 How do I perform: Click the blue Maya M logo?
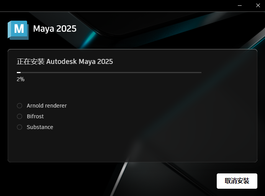coord(18,30)
